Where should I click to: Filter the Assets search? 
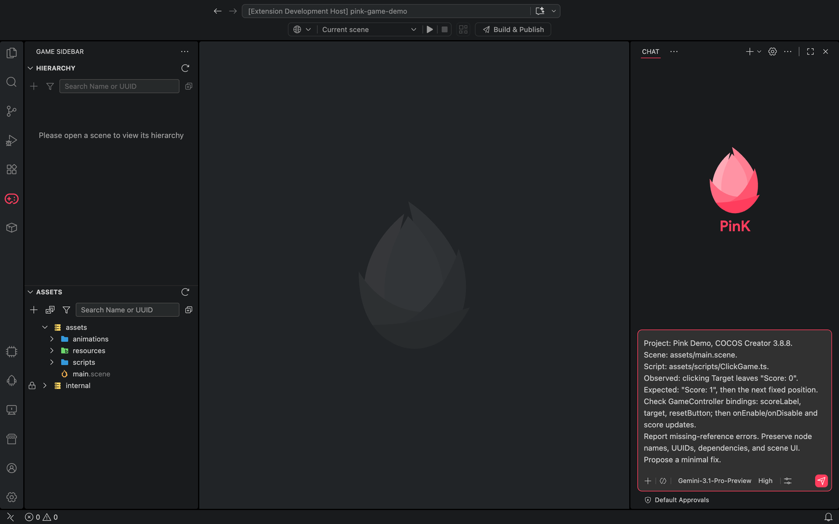coord(66,310)
